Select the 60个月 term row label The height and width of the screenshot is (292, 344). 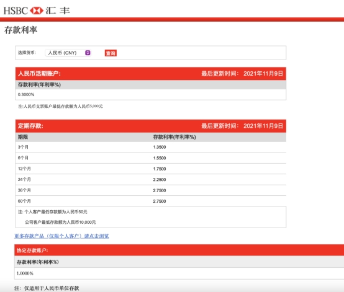(x=24, y=201)
